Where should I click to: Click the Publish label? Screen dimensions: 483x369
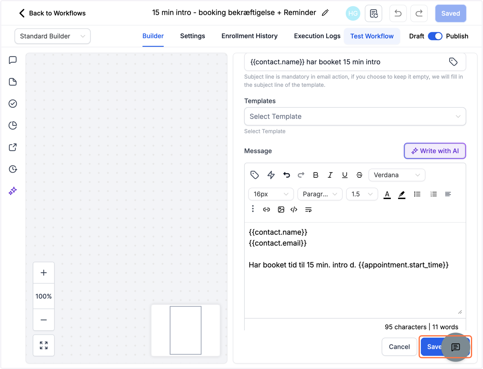click(x=457, y=36)
